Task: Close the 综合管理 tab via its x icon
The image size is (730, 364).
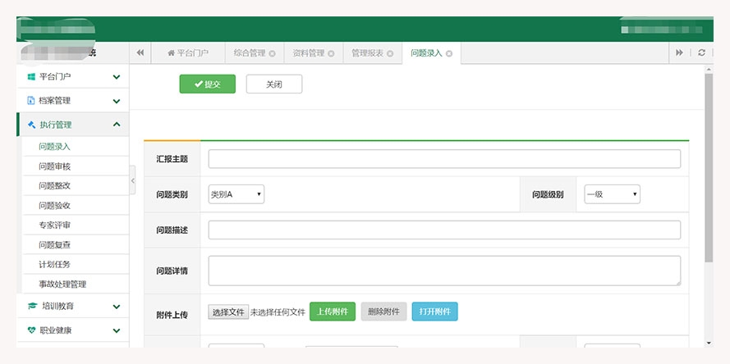Action: [272, 53]
